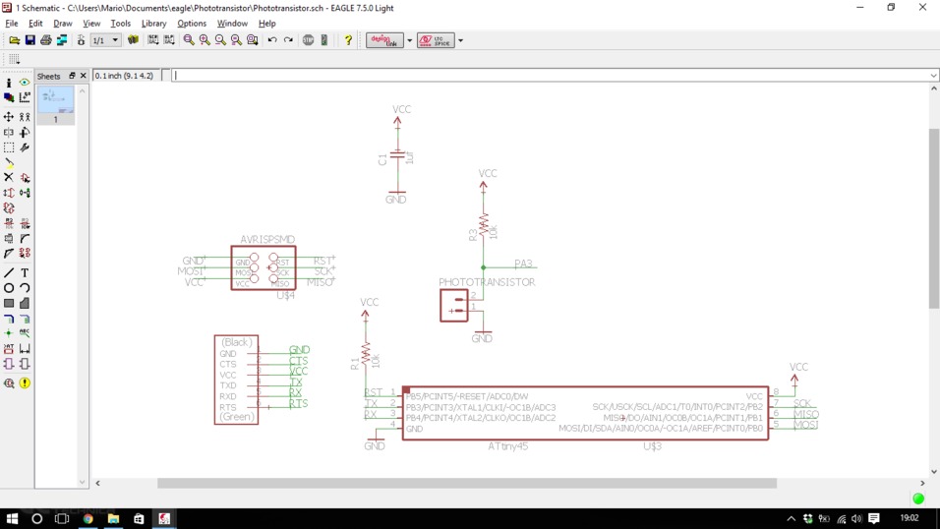The width and height of the screenshot is (940, 529).
Task: Select the zoom-to-selection tool
Action: click(253, 40)
